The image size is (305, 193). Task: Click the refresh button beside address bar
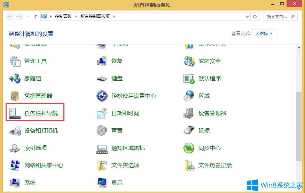[x=255, y=16]
